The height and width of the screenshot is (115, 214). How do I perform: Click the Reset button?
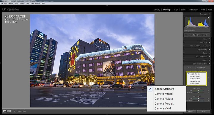204,111
